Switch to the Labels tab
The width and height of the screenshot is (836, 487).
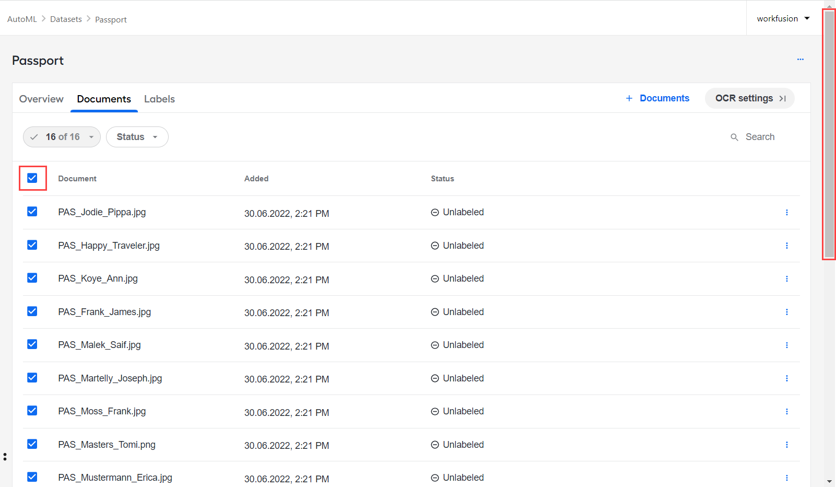(159, 99)
